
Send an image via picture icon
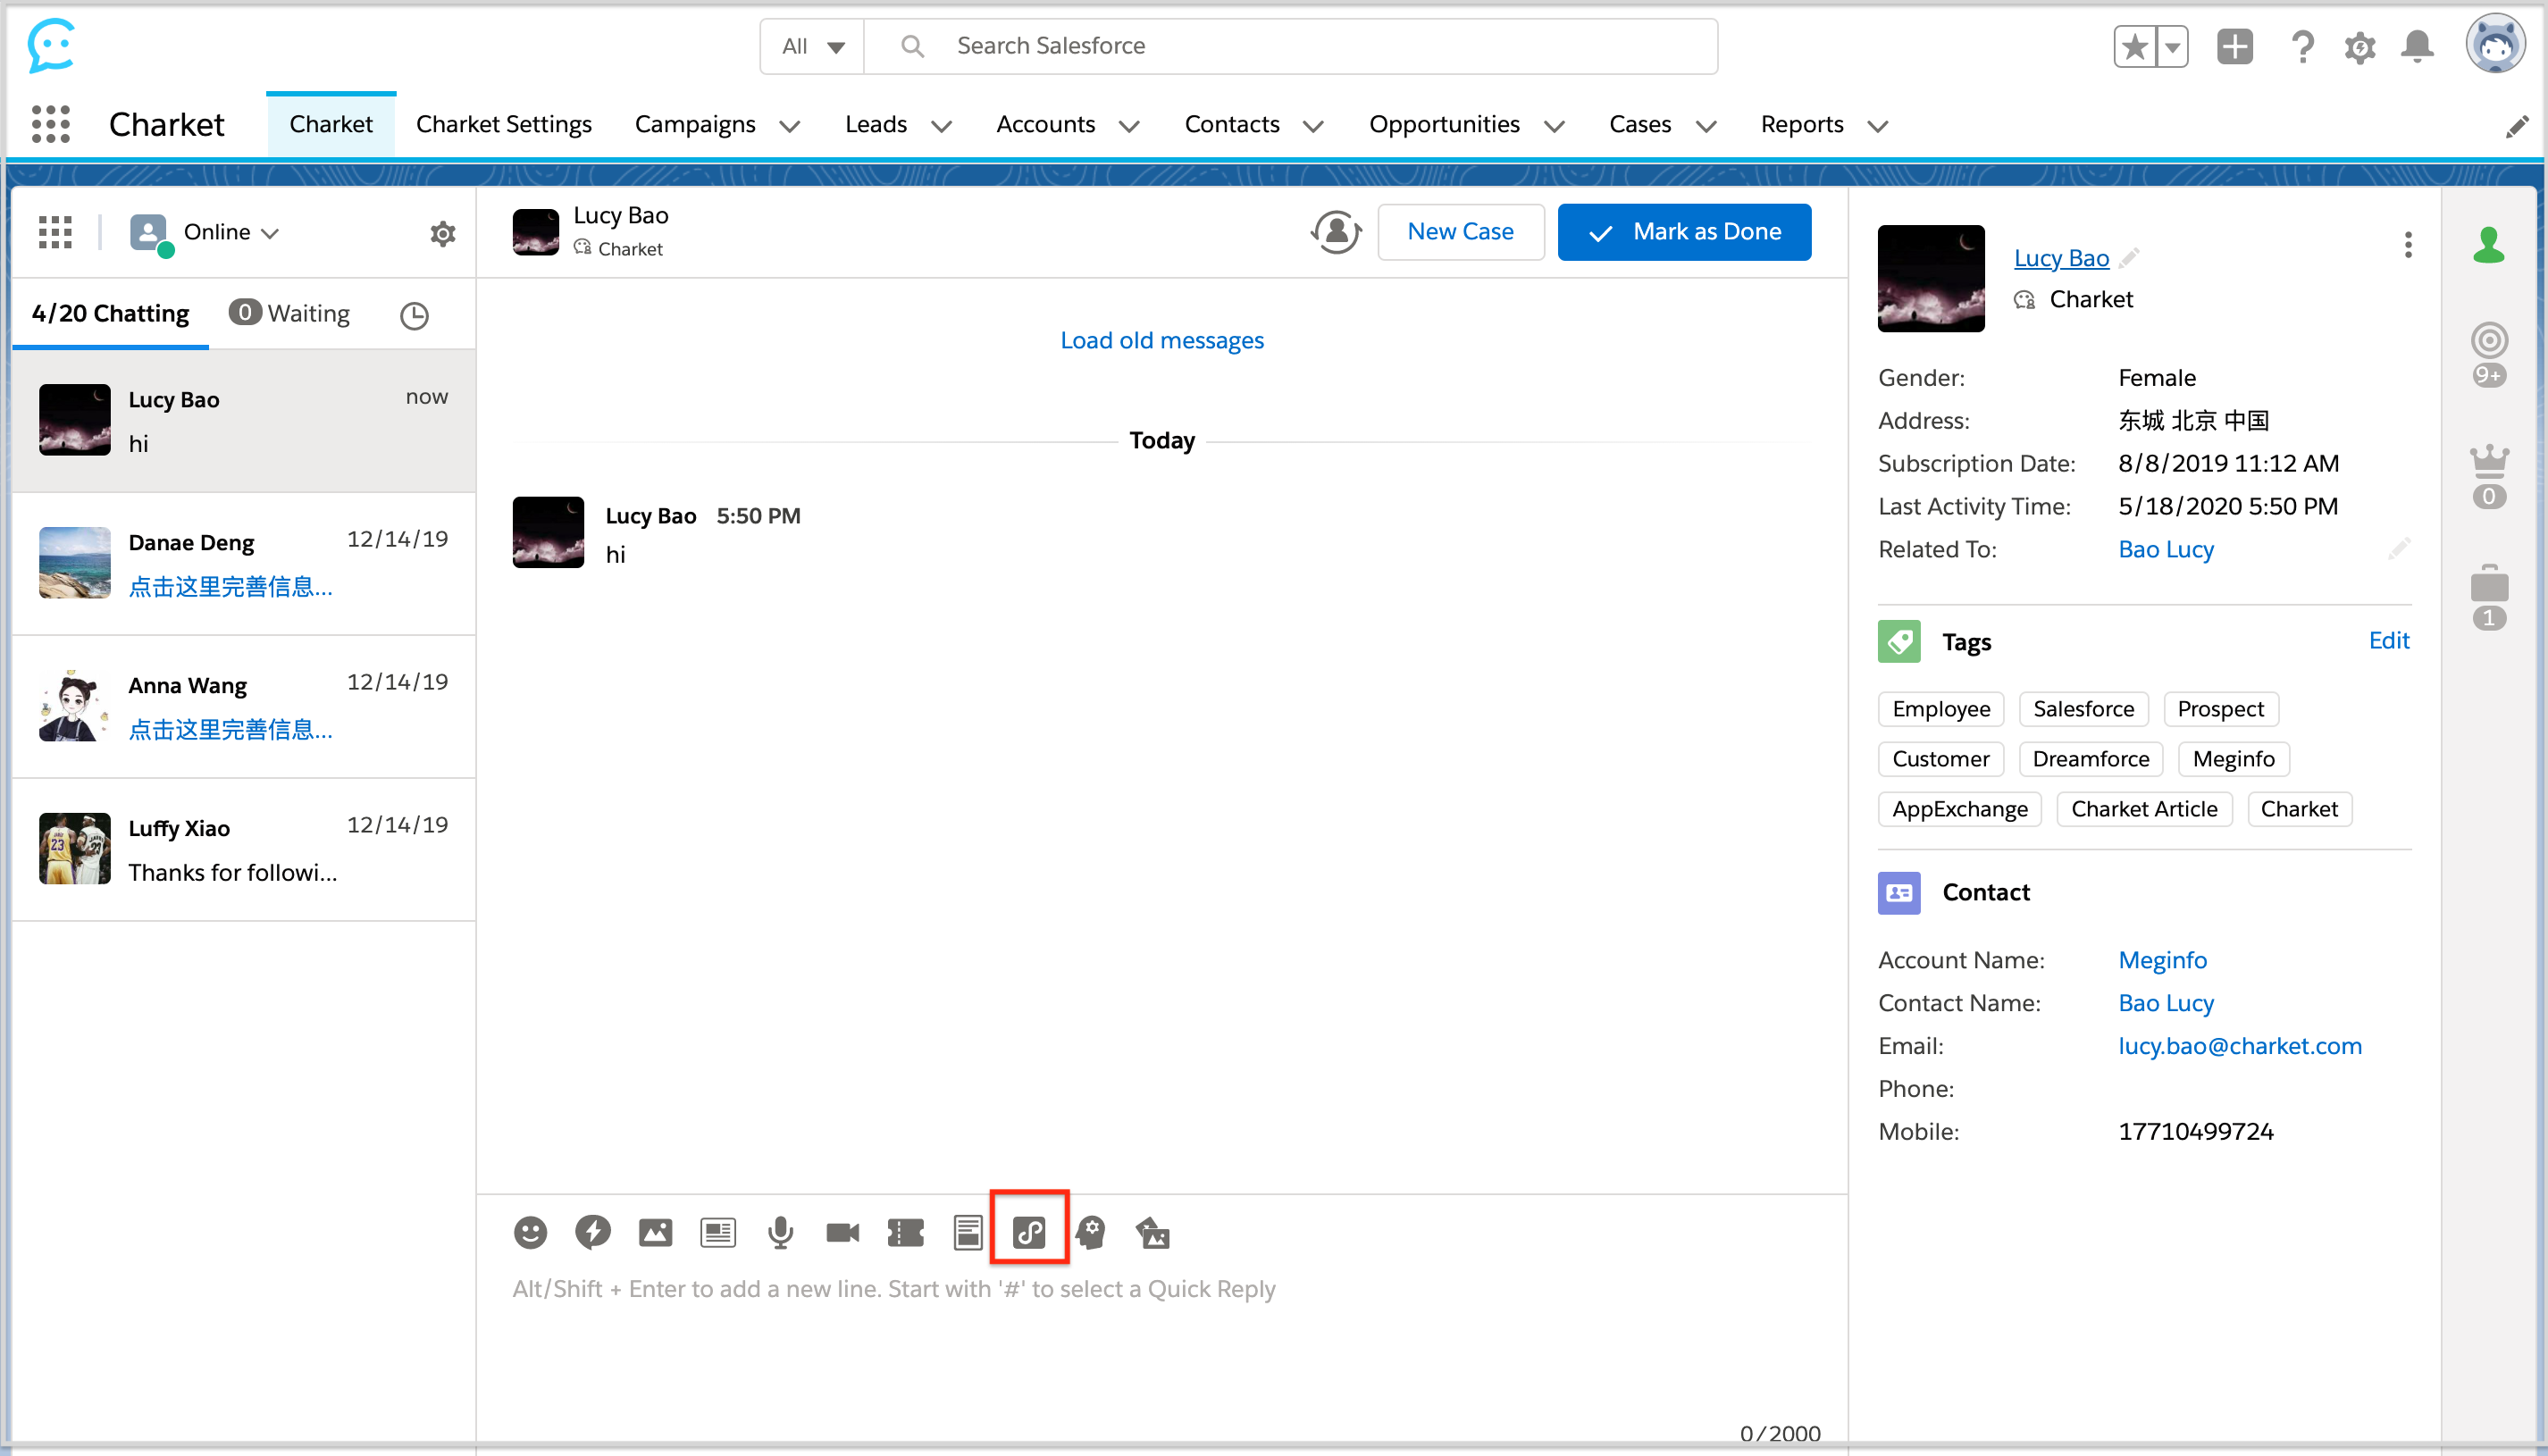click(655, 1233)
